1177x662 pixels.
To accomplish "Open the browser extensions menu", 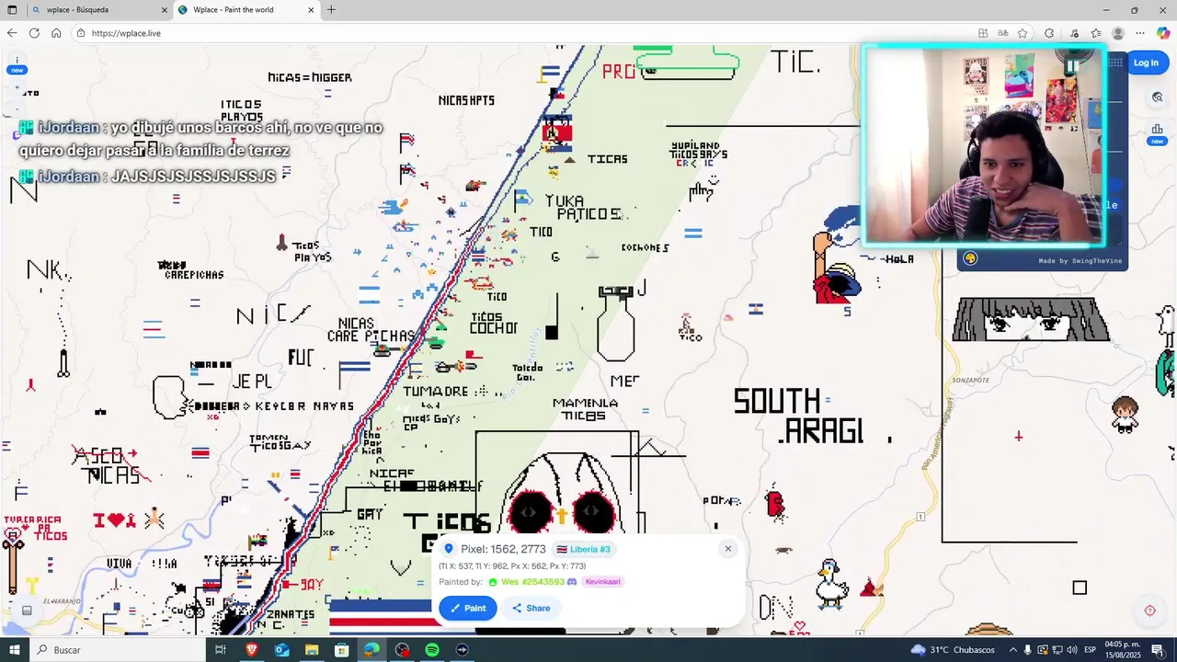I will tap(1049, 33).
